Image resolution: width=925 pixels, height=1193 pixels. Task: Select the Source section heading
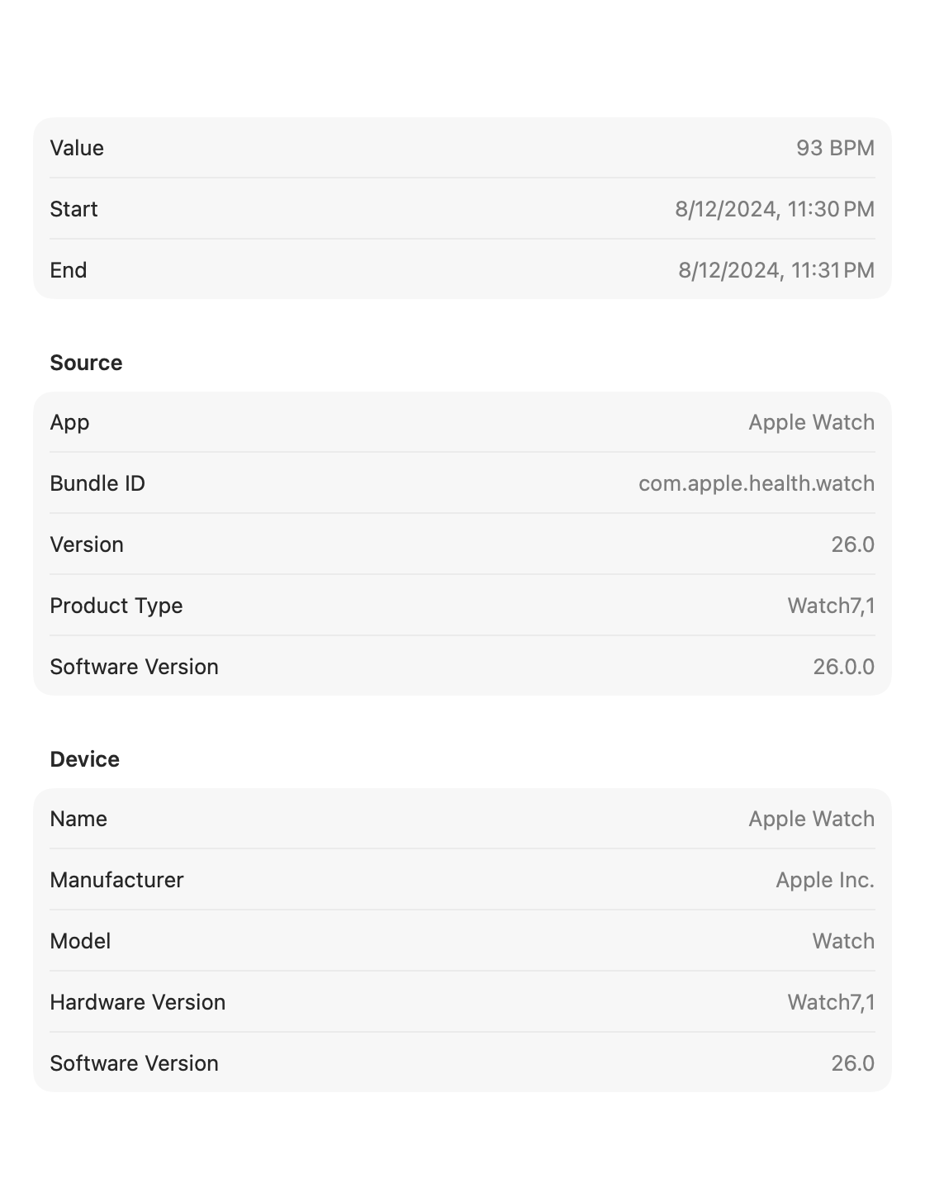pos(86,363)
